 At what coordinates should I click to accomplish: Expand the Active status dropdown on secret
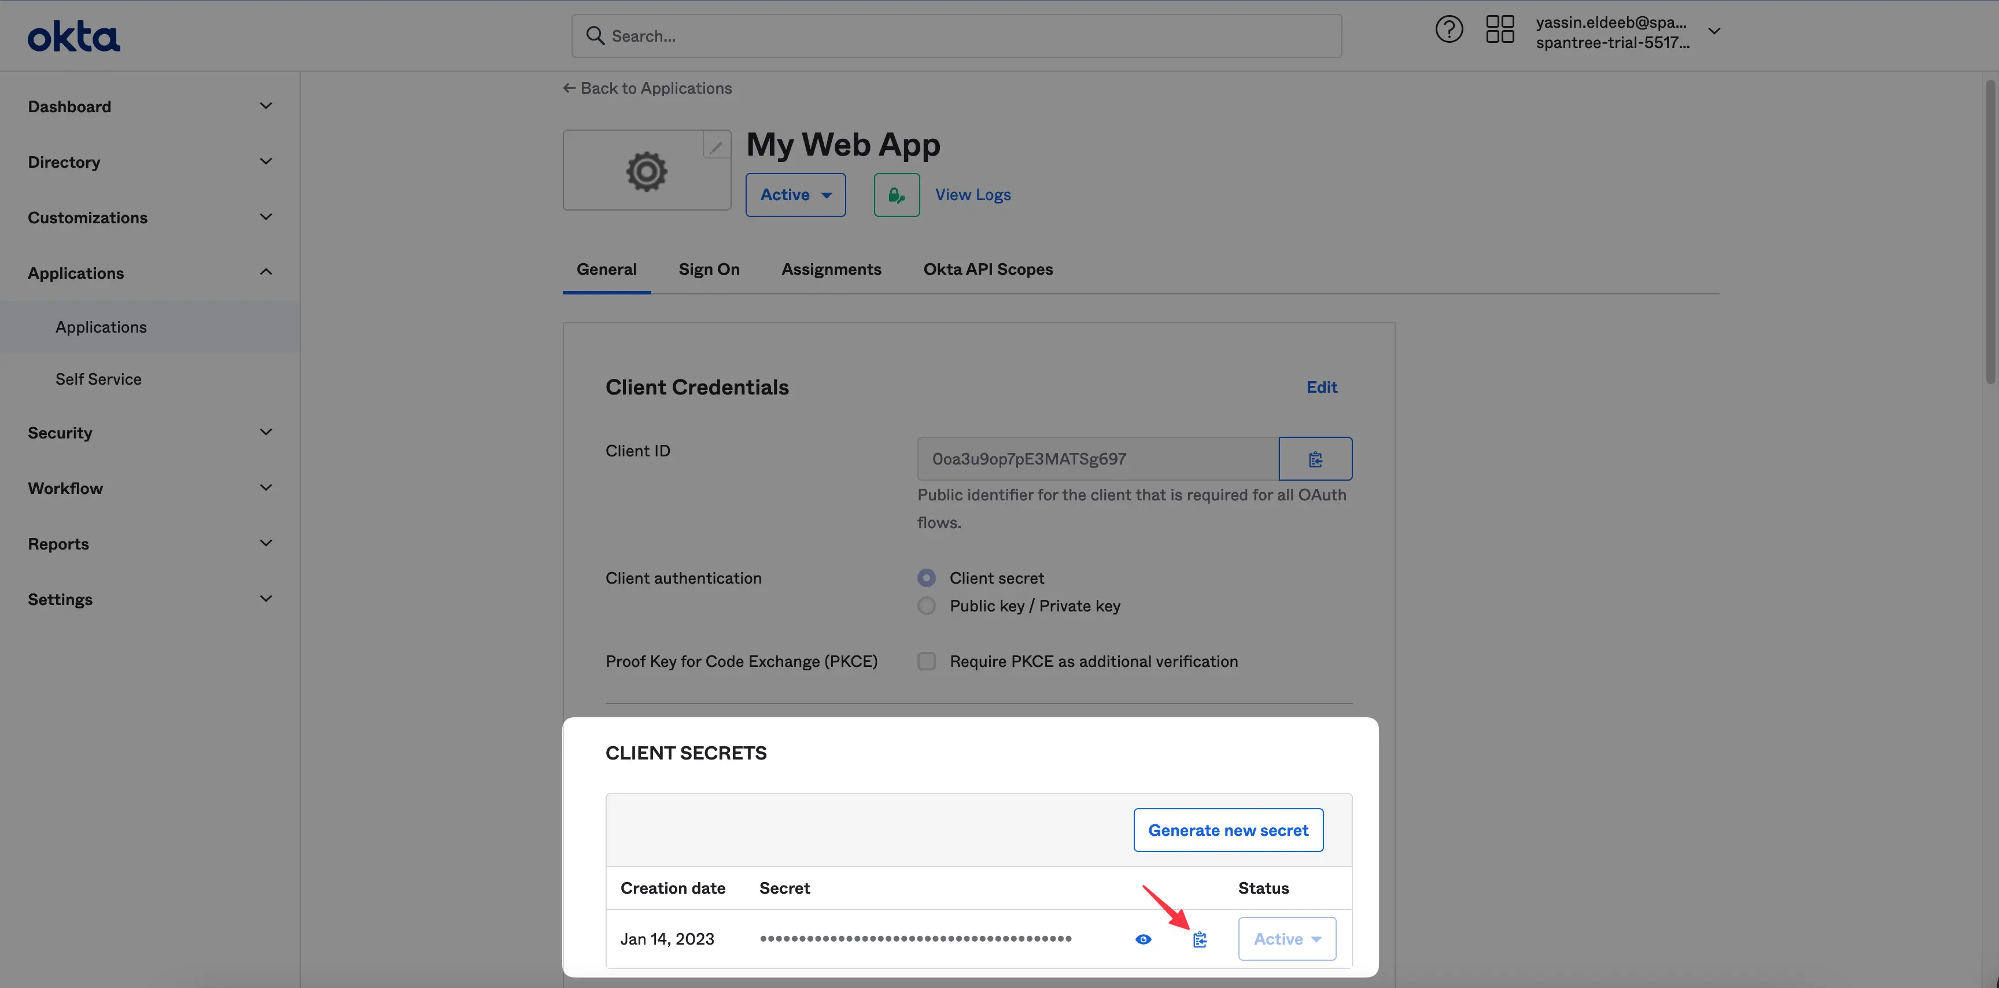coord(1286,938)
